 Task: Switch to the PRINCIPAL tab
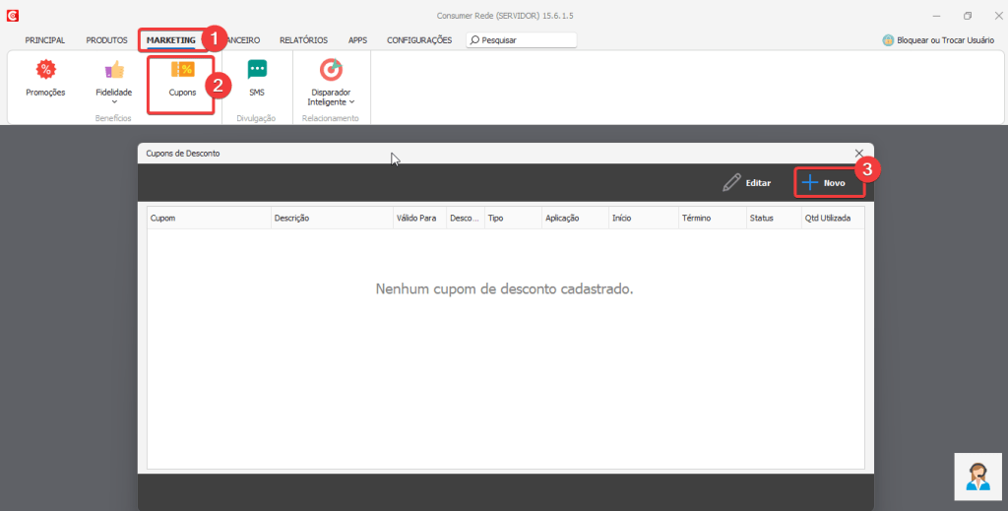click(45, 40)
